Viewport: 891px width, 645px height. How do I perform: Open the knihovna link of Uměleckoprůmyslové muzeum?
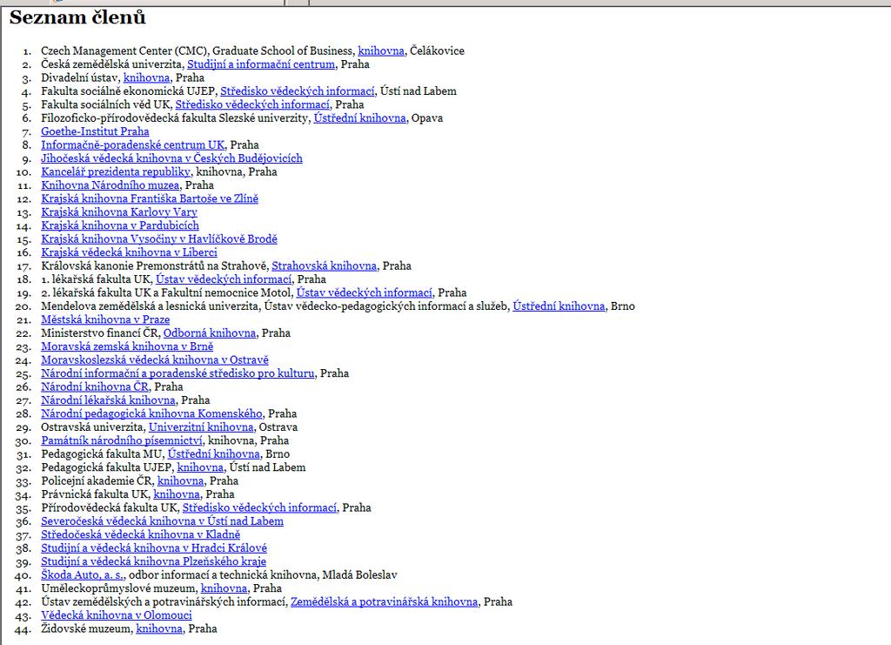tap(224, 588)
